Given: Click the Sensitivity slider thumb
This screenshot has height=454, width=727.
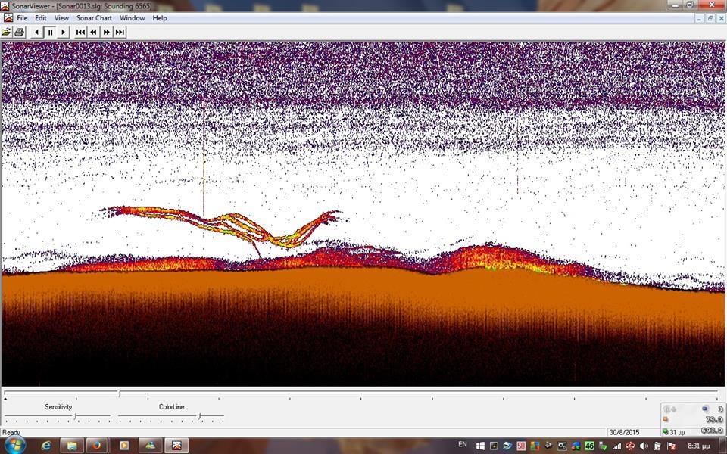Looking at the screenshot, I should (76, 416).
